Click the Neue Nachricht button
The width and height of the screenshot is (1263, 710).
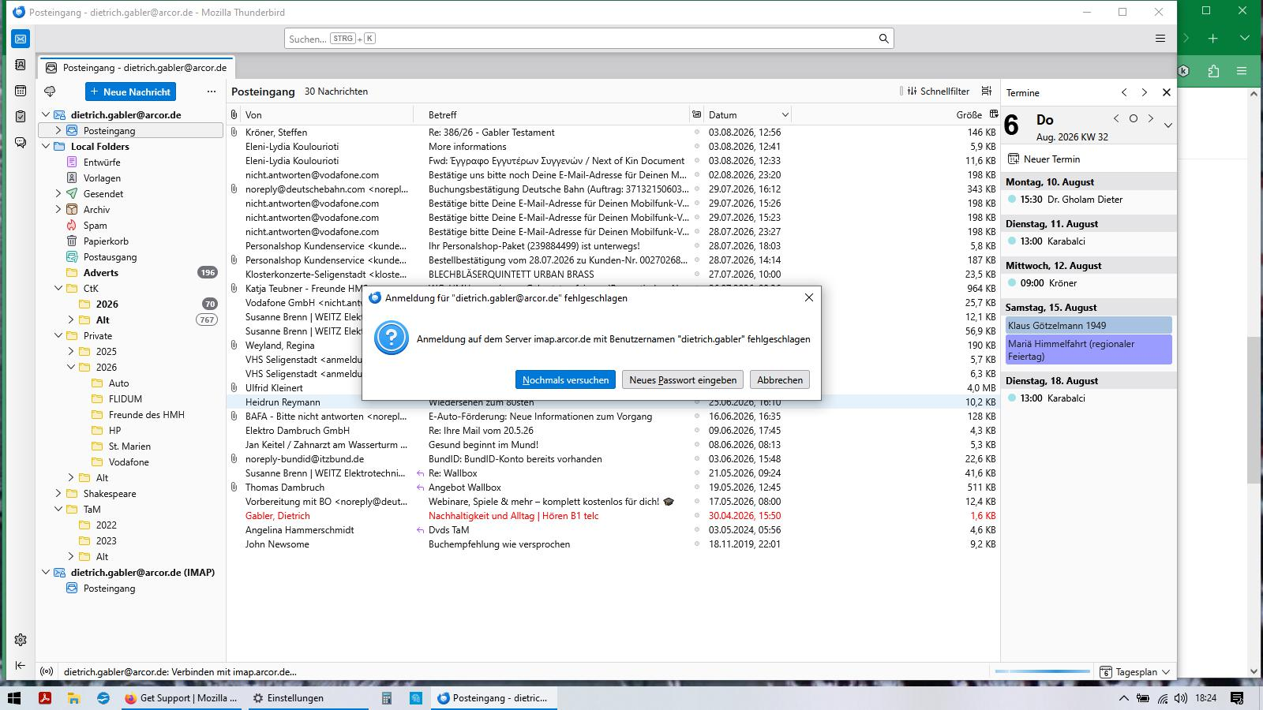point(130,92)
